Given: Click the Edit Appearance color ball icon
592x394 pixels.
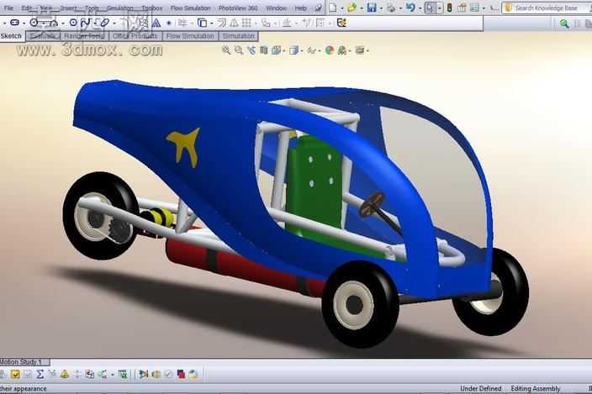Looking at the screenshot, I should (330, 50).
